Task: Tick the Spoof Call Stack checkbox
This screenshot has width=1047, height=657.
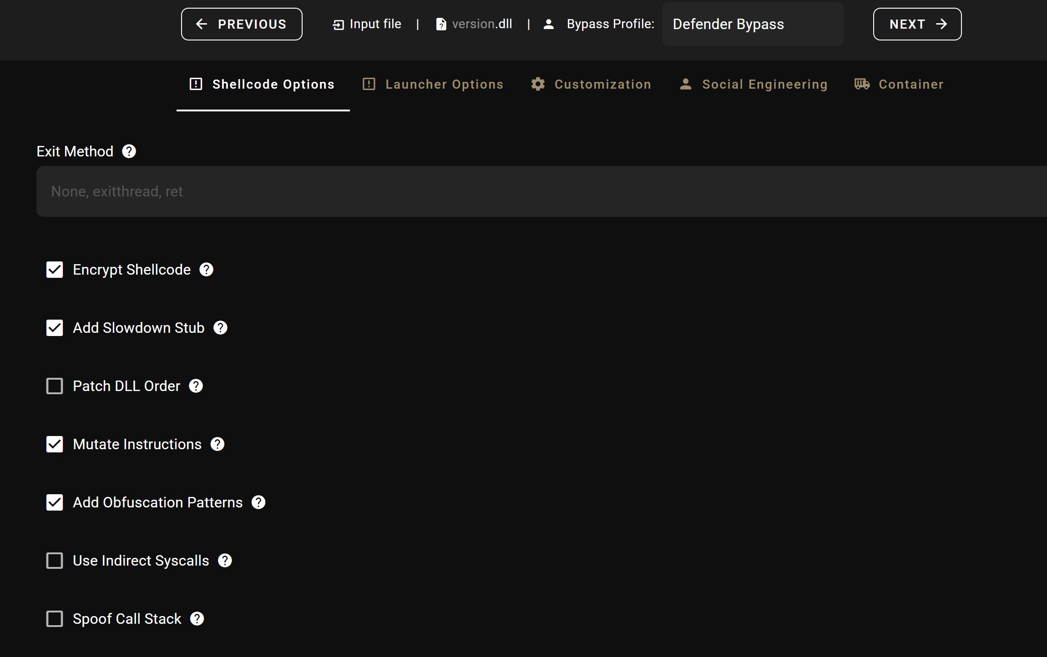Action: [55, 619]
